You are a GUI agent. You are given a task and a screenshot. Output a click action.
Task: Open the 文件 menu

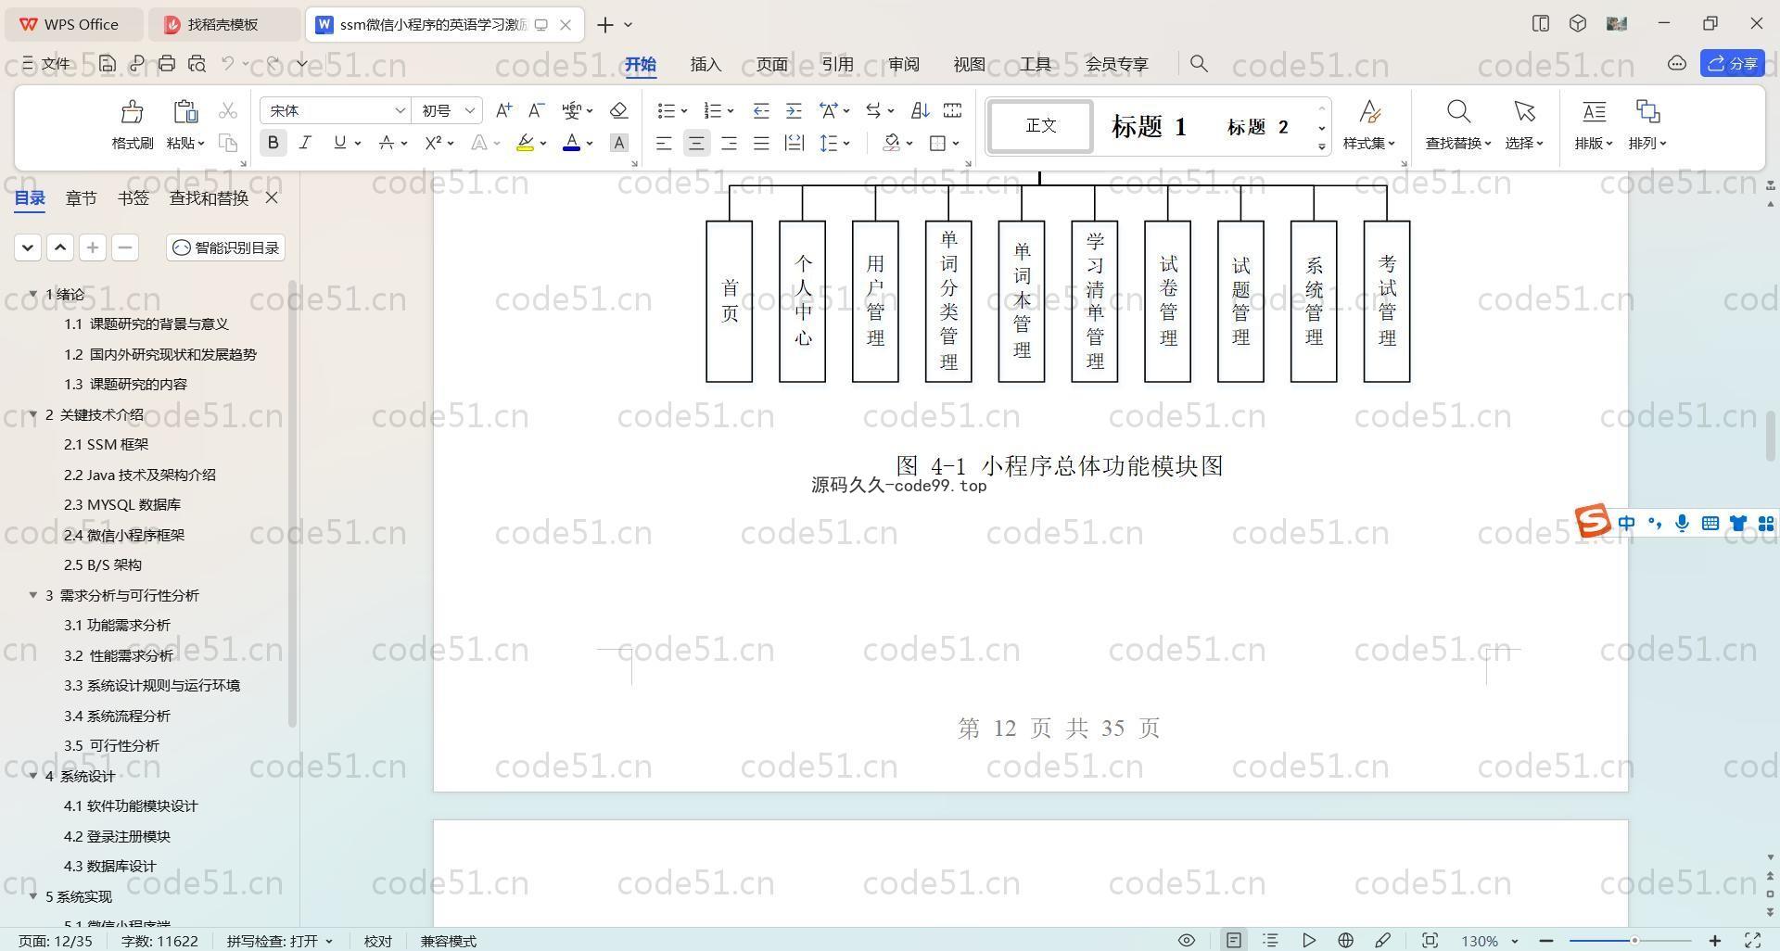point(45,63)
